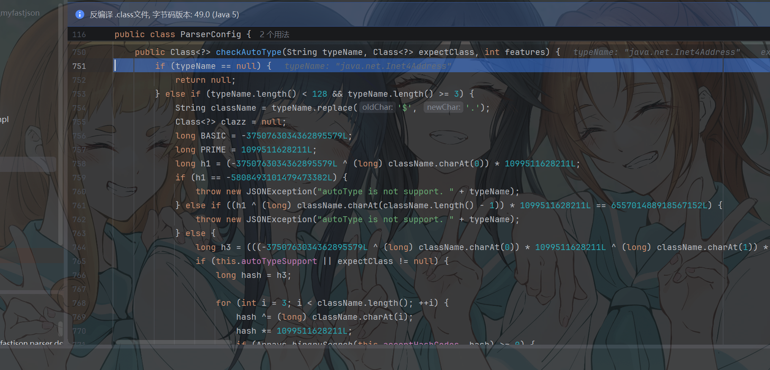Click the number 128 on line 753
Viewport: 770px width, 370px height.
[320, 94]
